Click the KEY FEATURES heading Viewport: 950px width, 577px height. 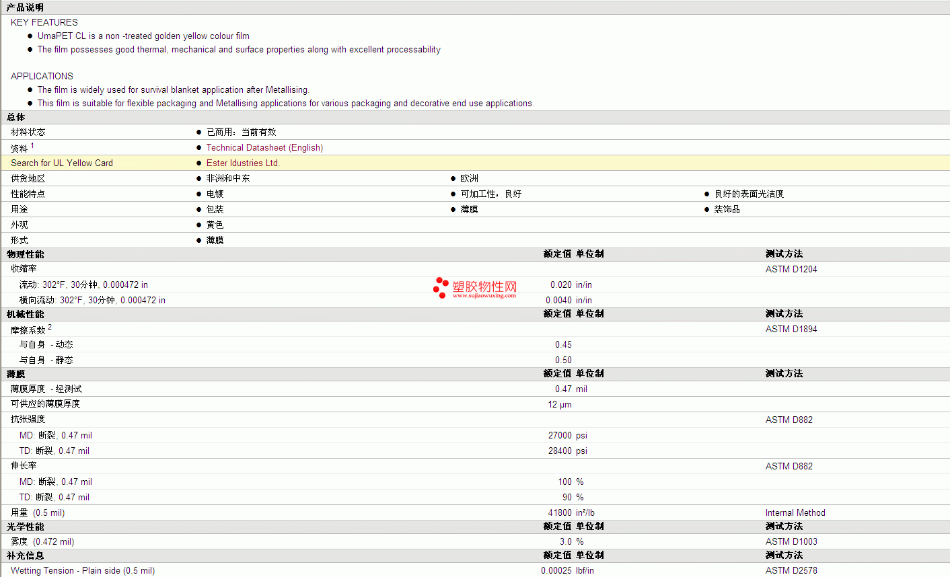[44, 22]
